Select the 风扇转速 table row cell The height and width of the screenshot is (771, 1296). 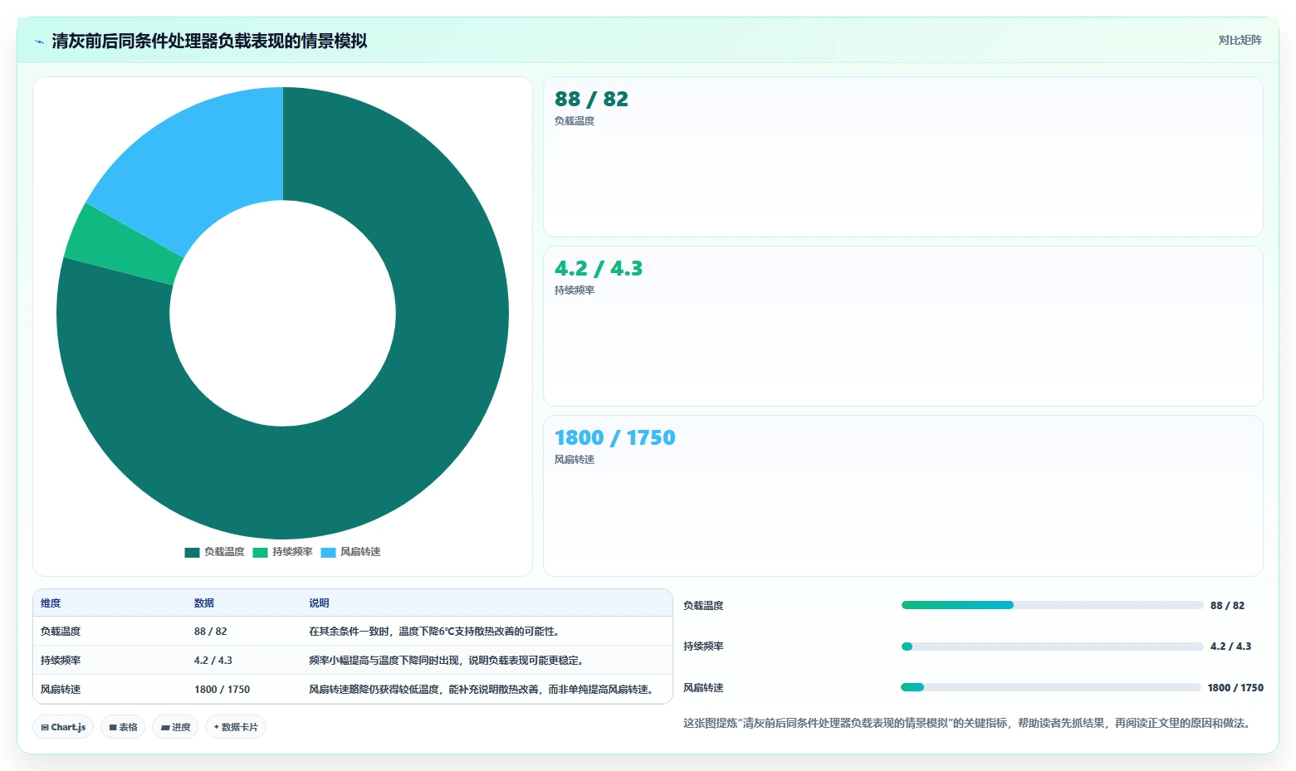(x=61, y=690)
